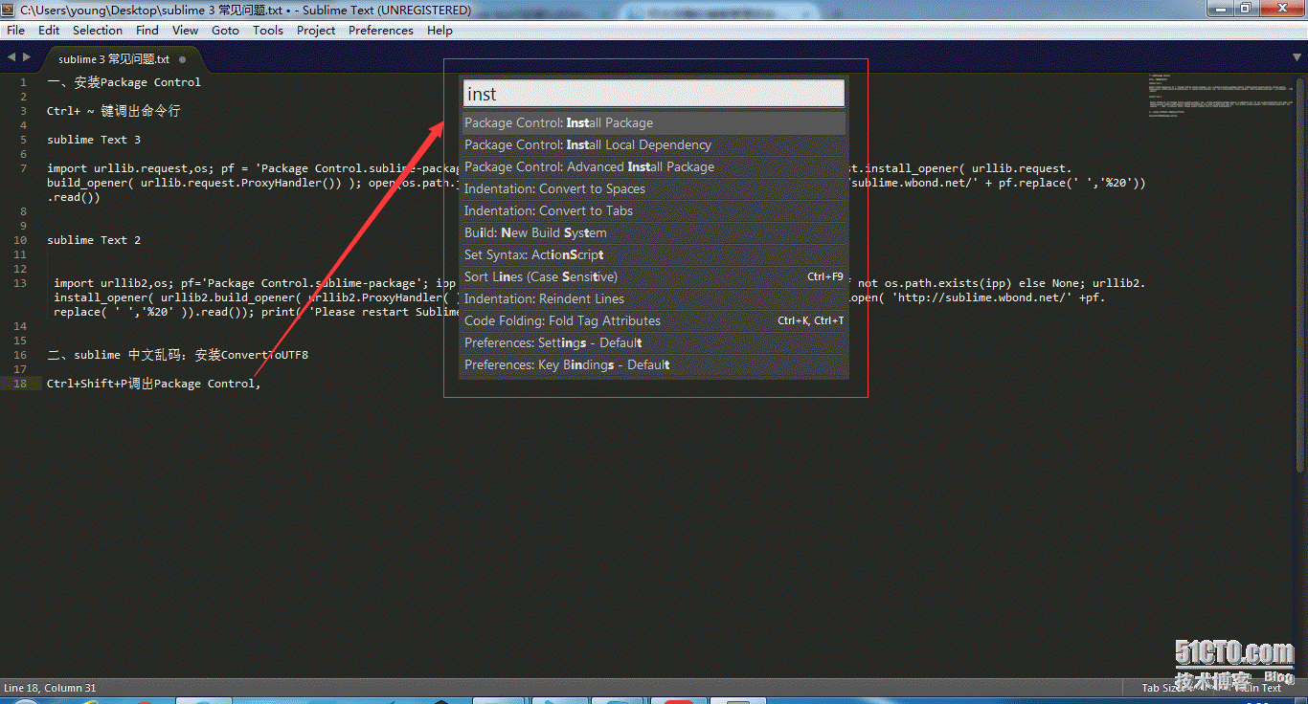Screen dimensions: 1308x704
Task: Open the View menu
Action: click(x=185, y=30)
